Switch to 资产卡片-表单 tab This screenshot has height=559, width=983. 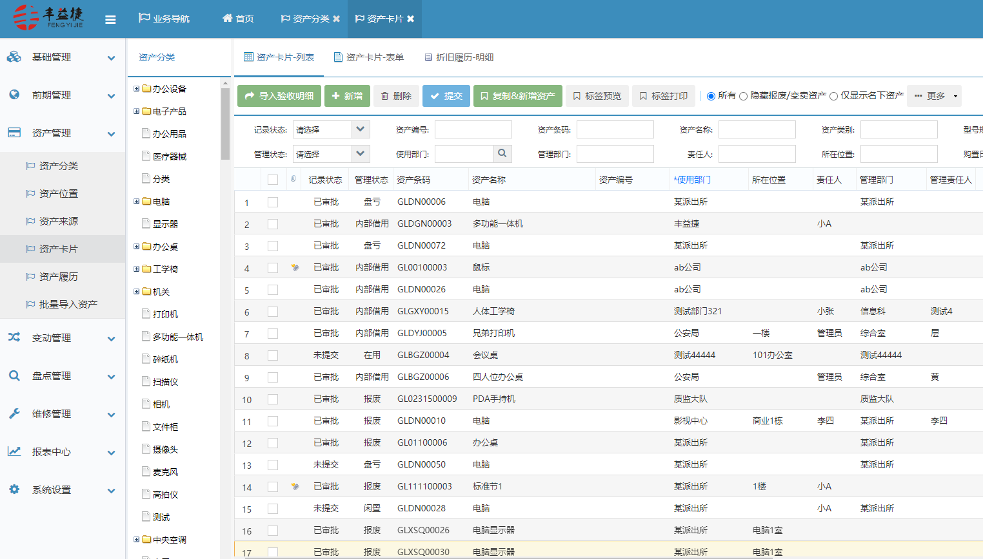pos(369,57)
